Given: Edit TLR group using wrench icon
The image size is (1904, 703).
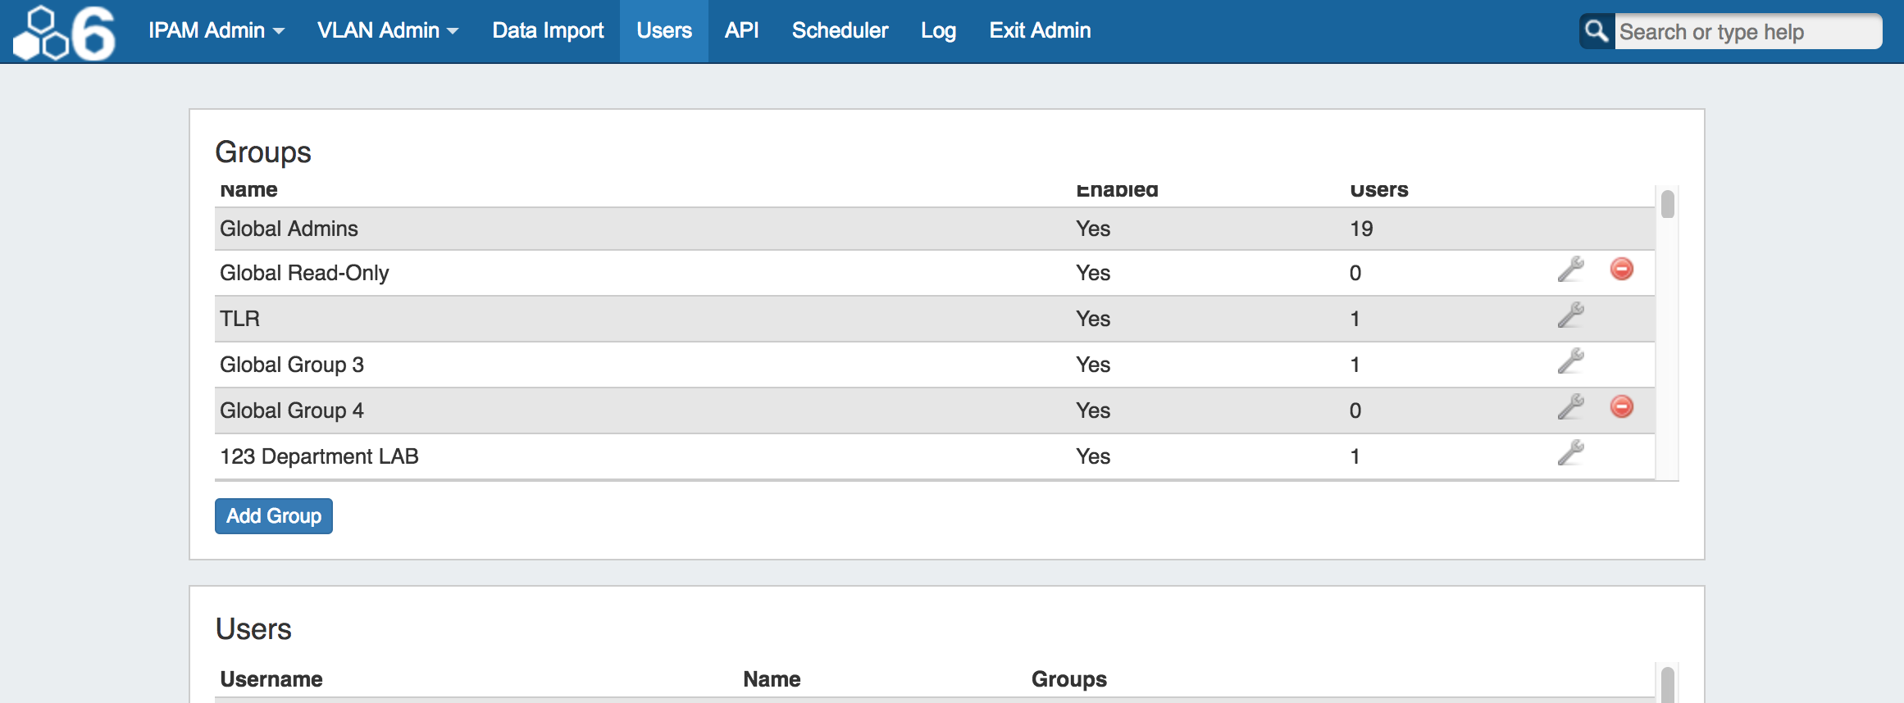Looking at the screenshot, I should coord(1570,315).
